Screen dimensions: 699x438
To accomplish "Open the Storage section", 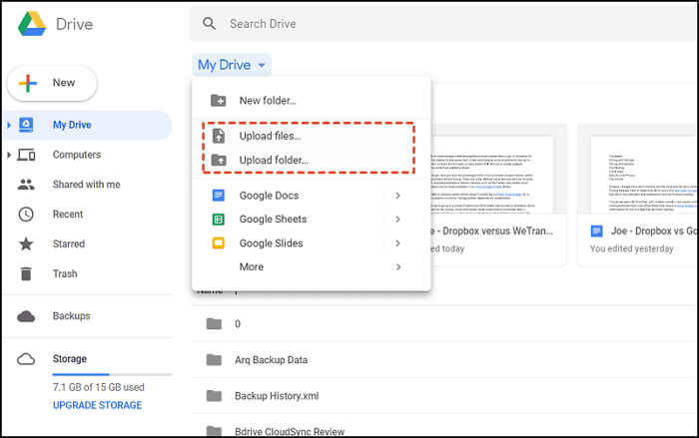I will coord(70,359).
